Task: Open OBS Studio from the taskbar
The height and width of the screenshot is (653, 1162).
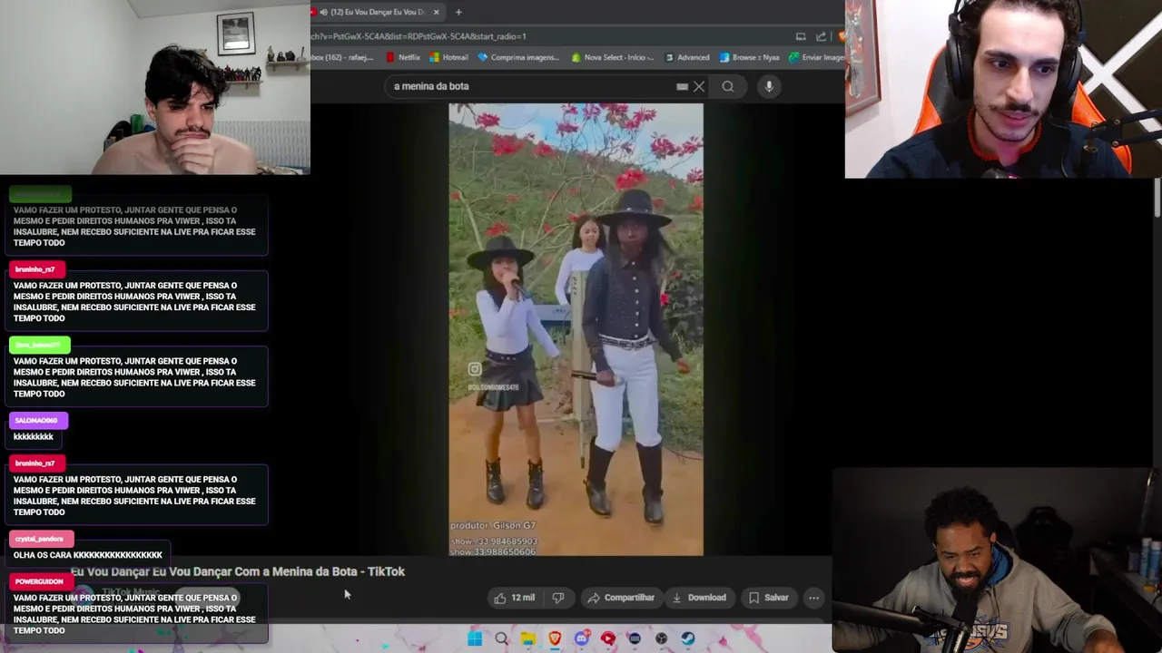Action: [x=661, y=638]
